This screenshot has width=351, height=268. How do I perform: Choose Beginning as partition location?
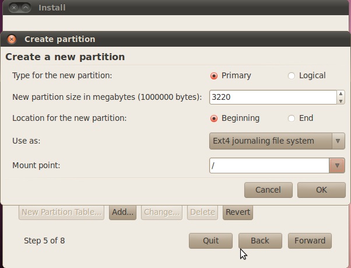tap(214, 118)
